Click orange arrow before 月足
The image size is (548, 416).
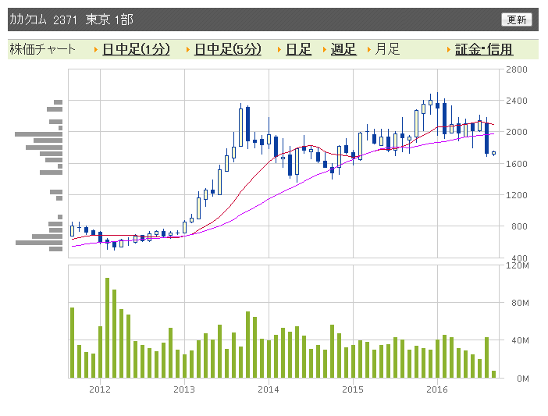pyautogui.click(x=368, y=50)
